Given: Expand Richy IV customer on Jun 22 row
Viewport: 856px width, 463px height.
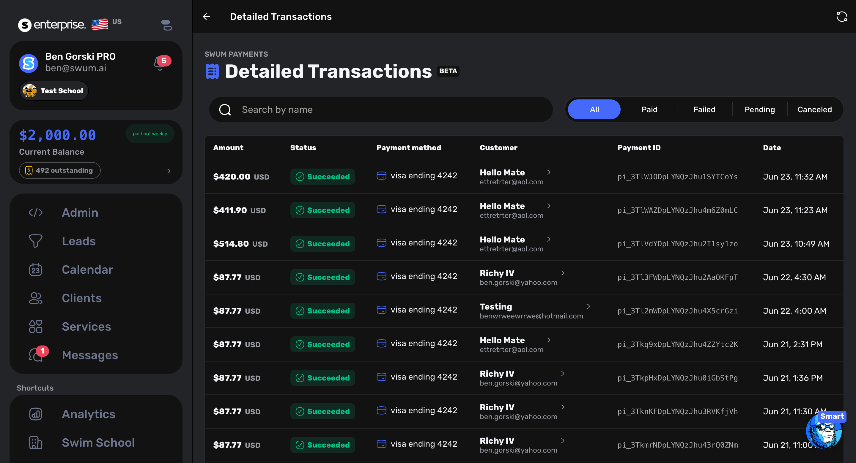Looking at the screenshot, I should pos(563,273).
